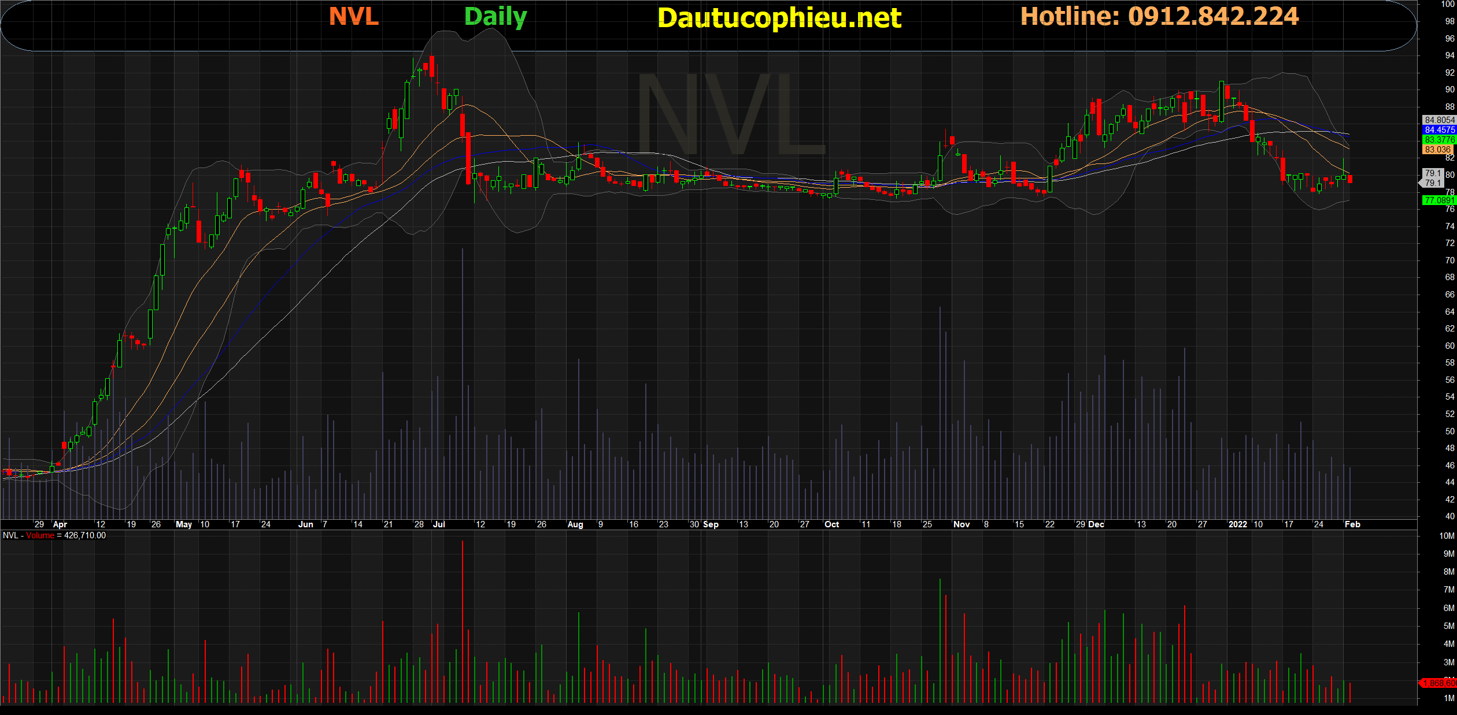Image resolution: width=1457 pixels, height=715 pixels.
Task: Click the orange 83.036 price tag
Action: pyautogui.click(x=1437, y=150)
